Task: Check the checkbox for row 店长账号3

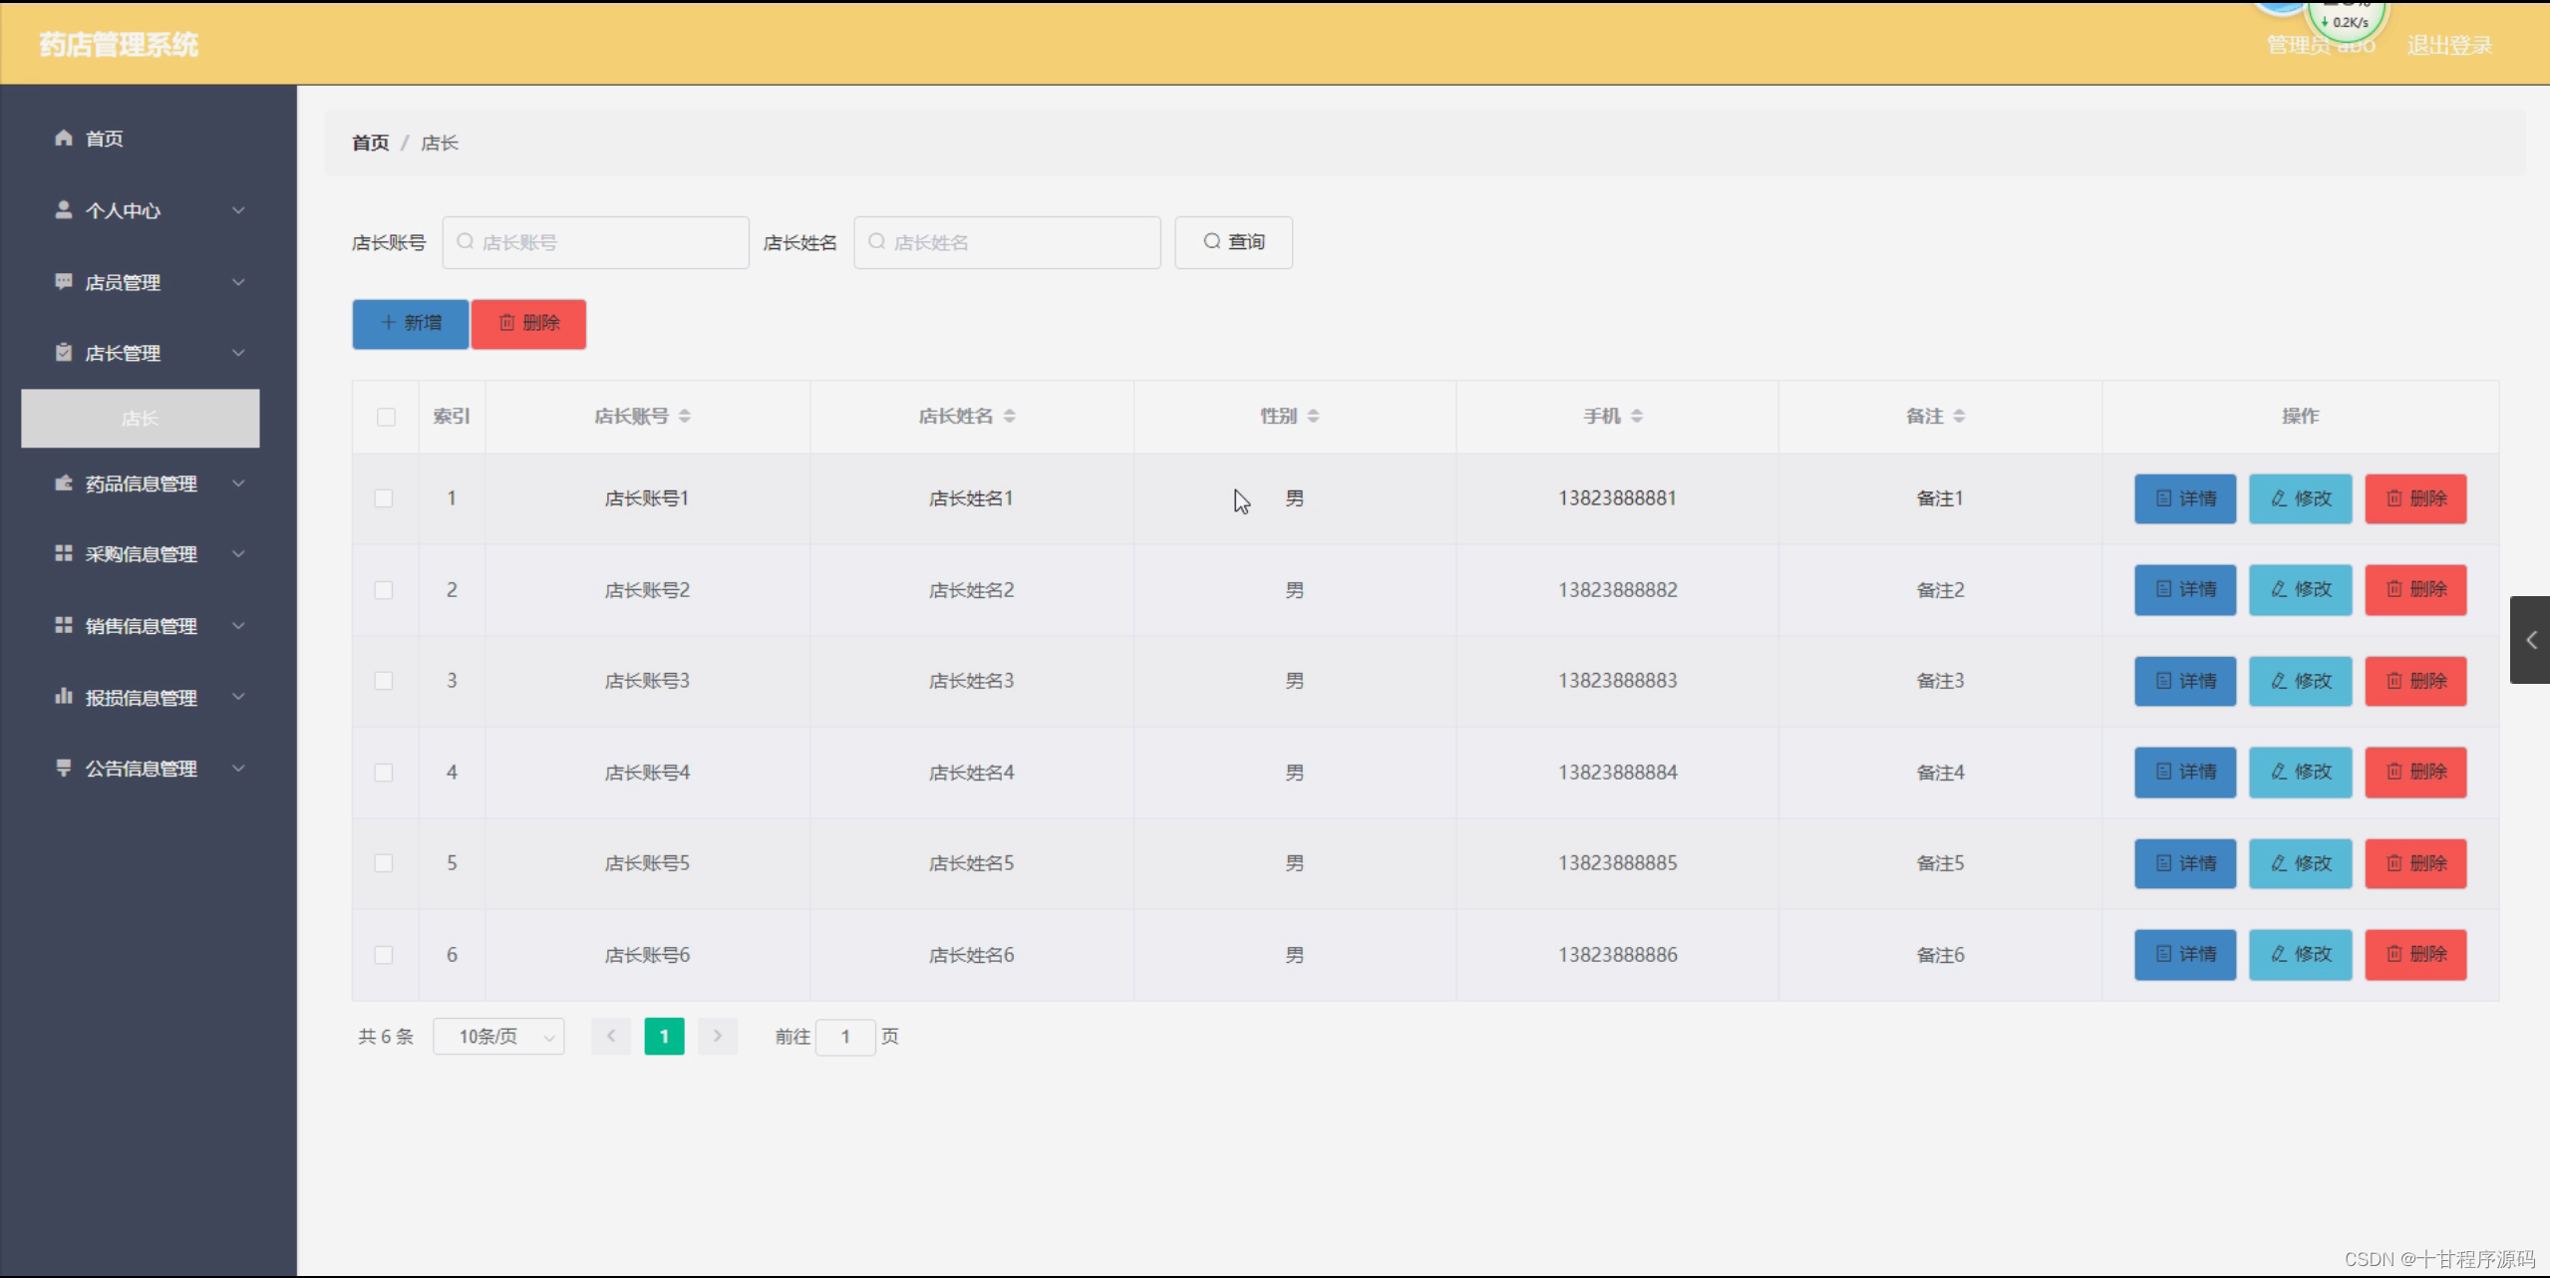Action: tap(384, 681)
